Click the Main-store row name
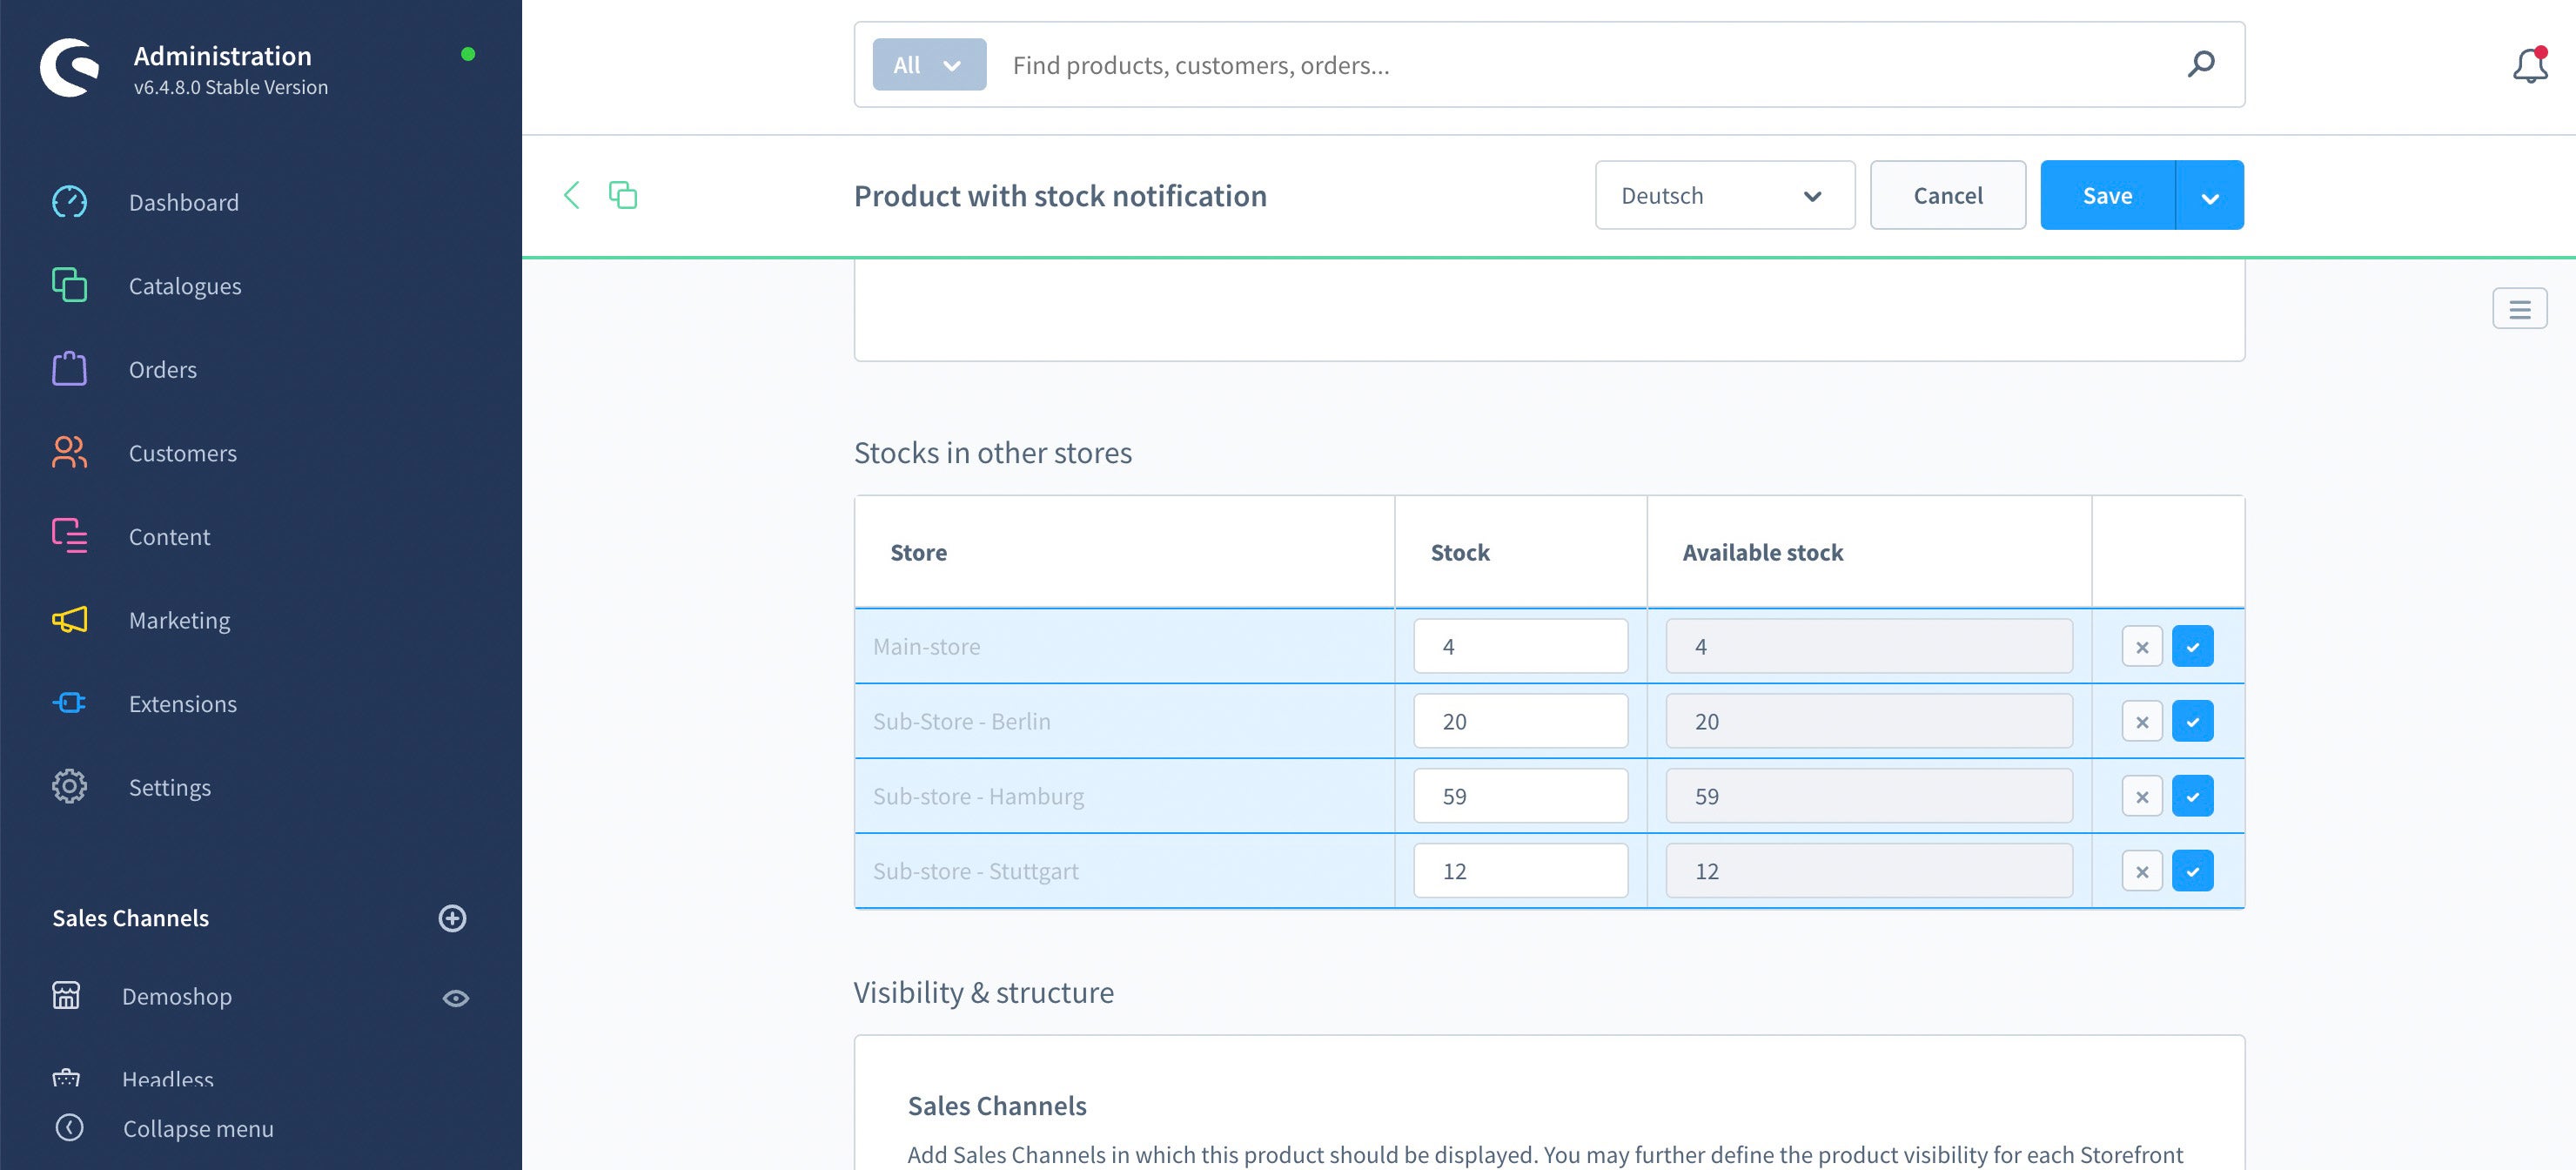 926,646
